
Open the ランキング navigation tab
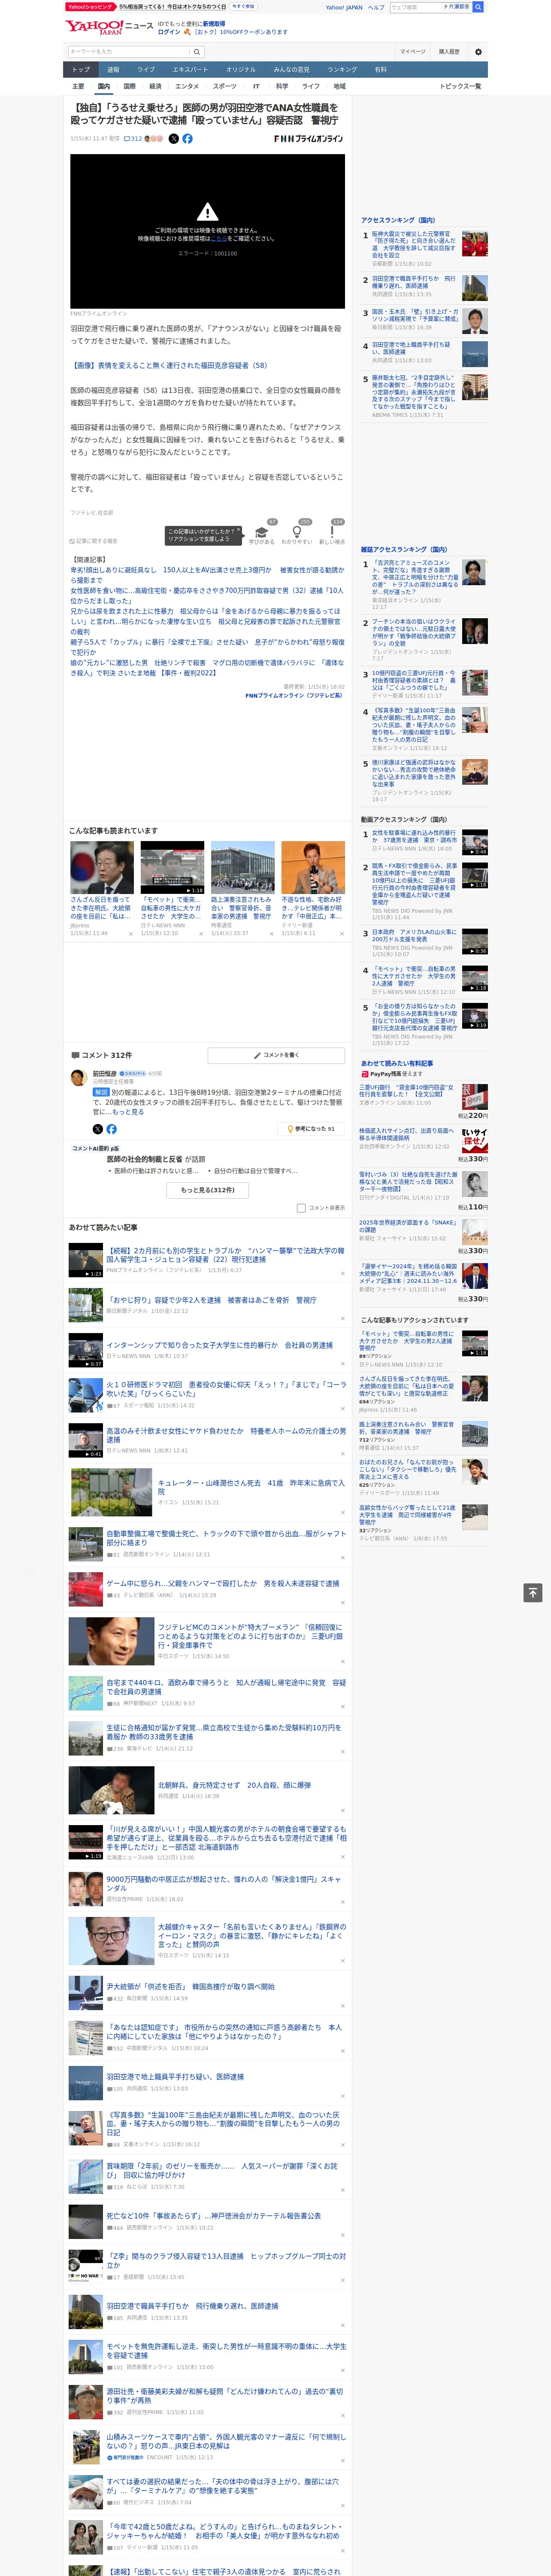342,70
